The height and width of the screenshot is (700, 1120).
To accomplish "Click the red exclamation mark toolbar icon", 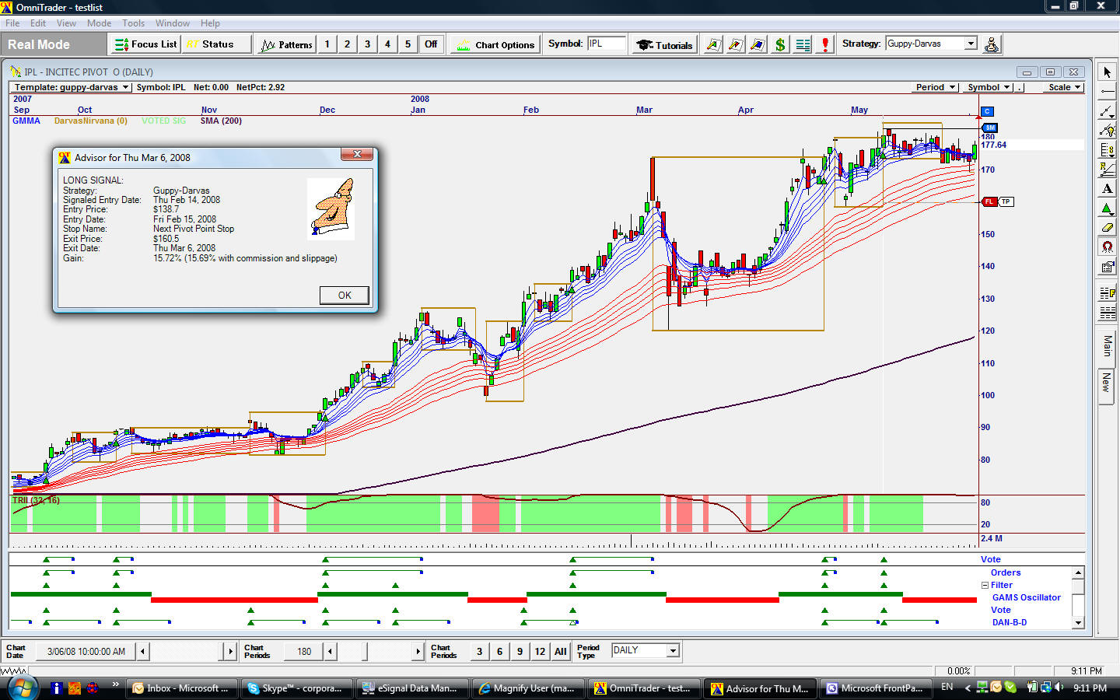I will coord(825,44).
